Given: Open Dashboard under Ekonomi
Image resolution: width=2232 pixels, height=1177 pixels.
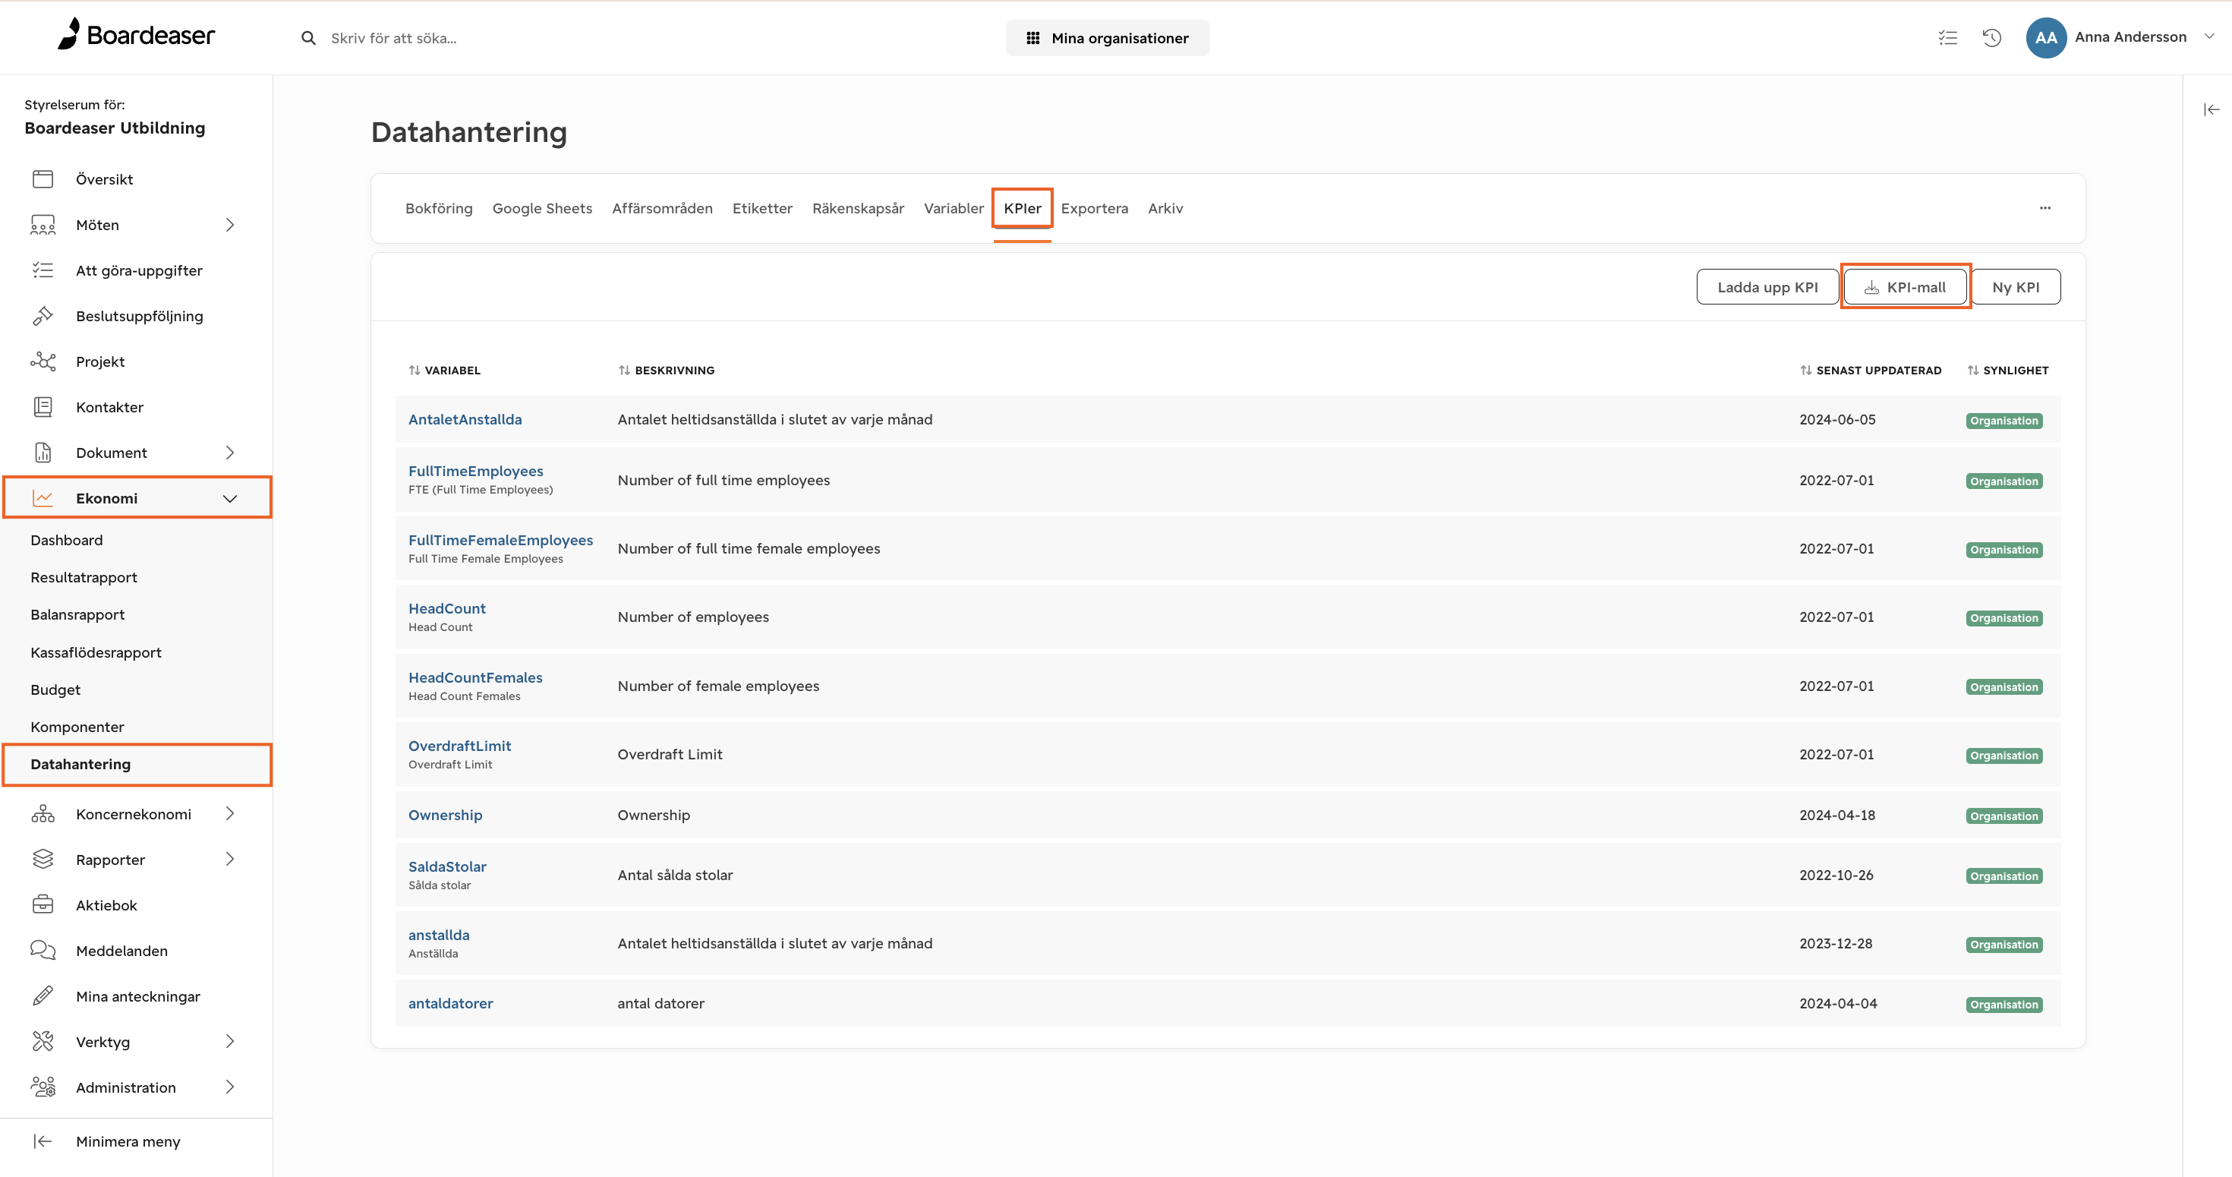Looking at the screenshot, I should coord(67,541).
